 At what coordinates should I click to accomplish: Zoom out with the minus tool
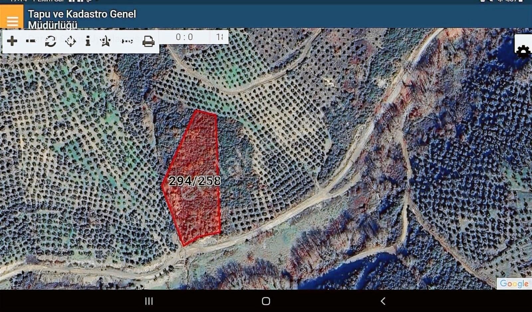[x=31, y=41]
